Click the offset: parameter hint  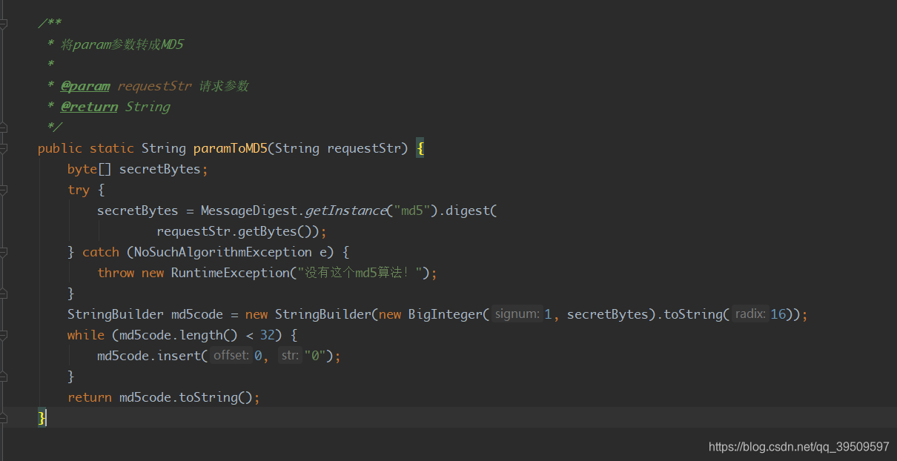coord(231,356)
